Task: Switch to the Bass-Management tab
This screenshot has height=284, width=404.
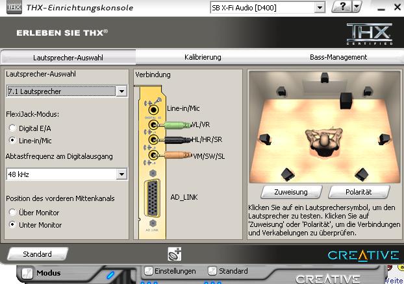Action: [338, 57]
